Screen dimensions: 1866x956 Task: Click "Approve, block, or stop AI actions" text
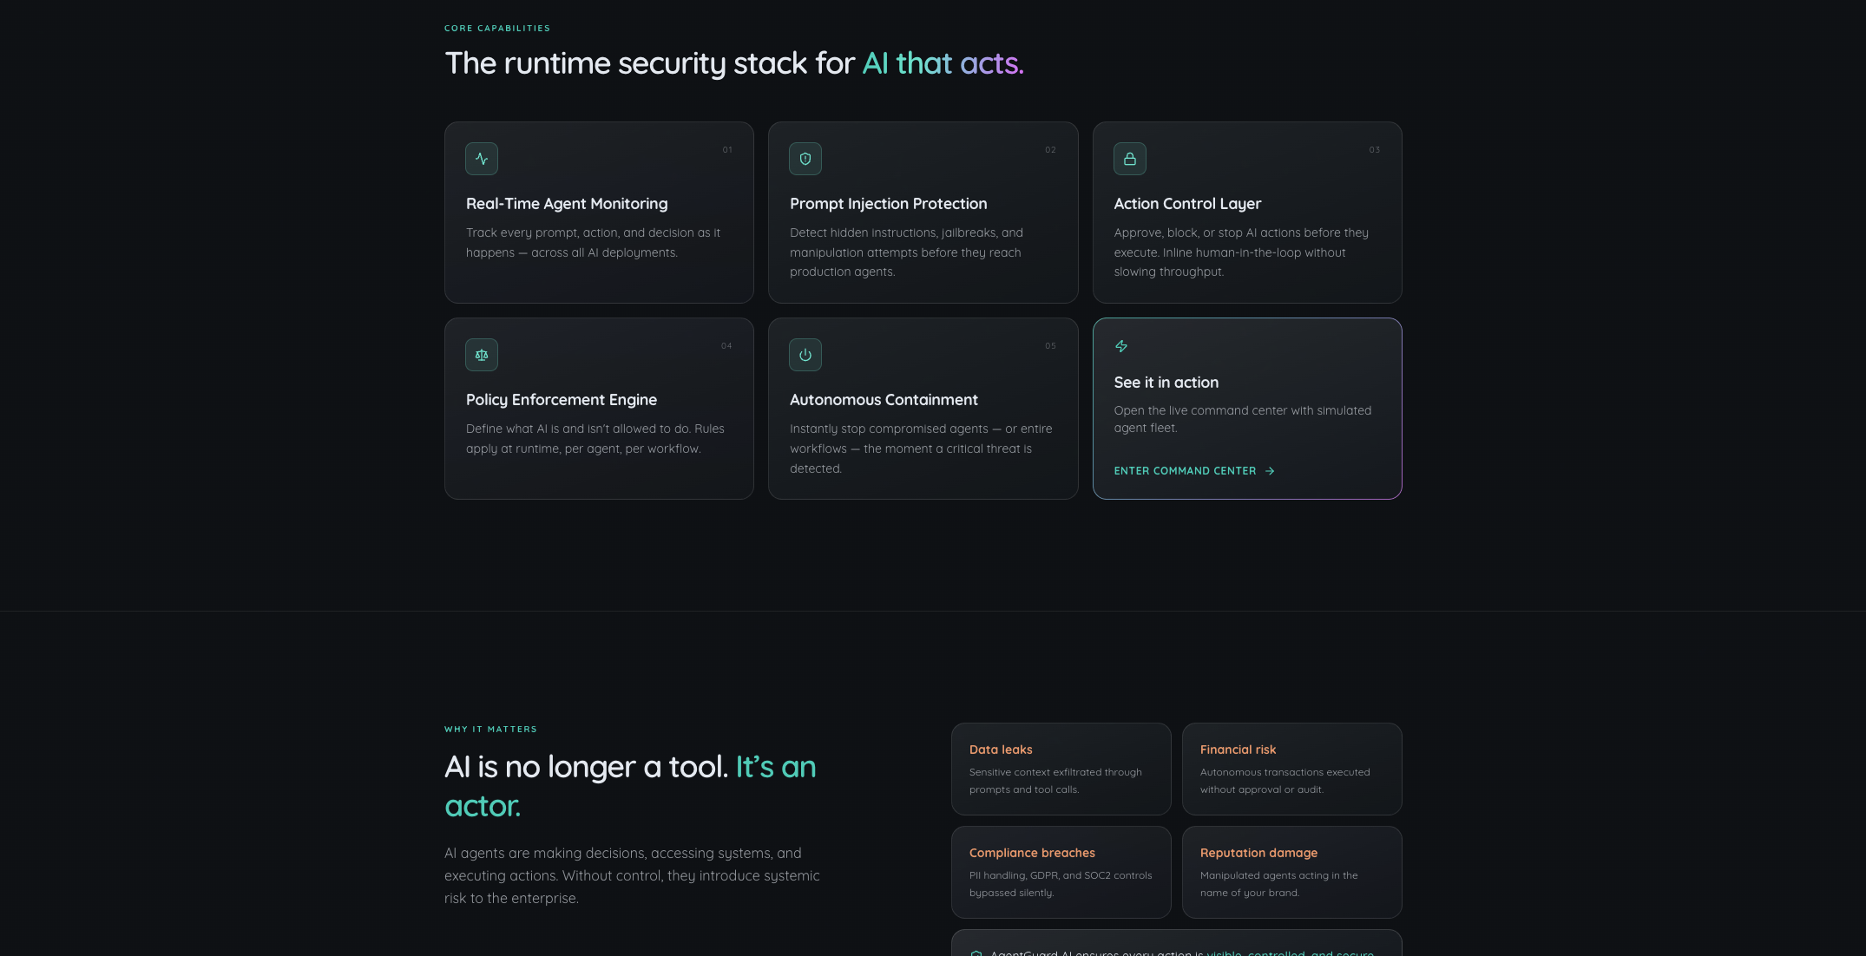[1241, 252]
